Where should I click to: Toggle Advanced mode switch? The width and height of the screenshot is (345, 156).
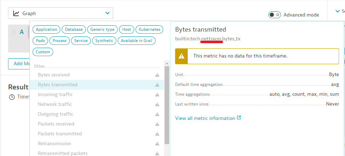coord(274,15)
